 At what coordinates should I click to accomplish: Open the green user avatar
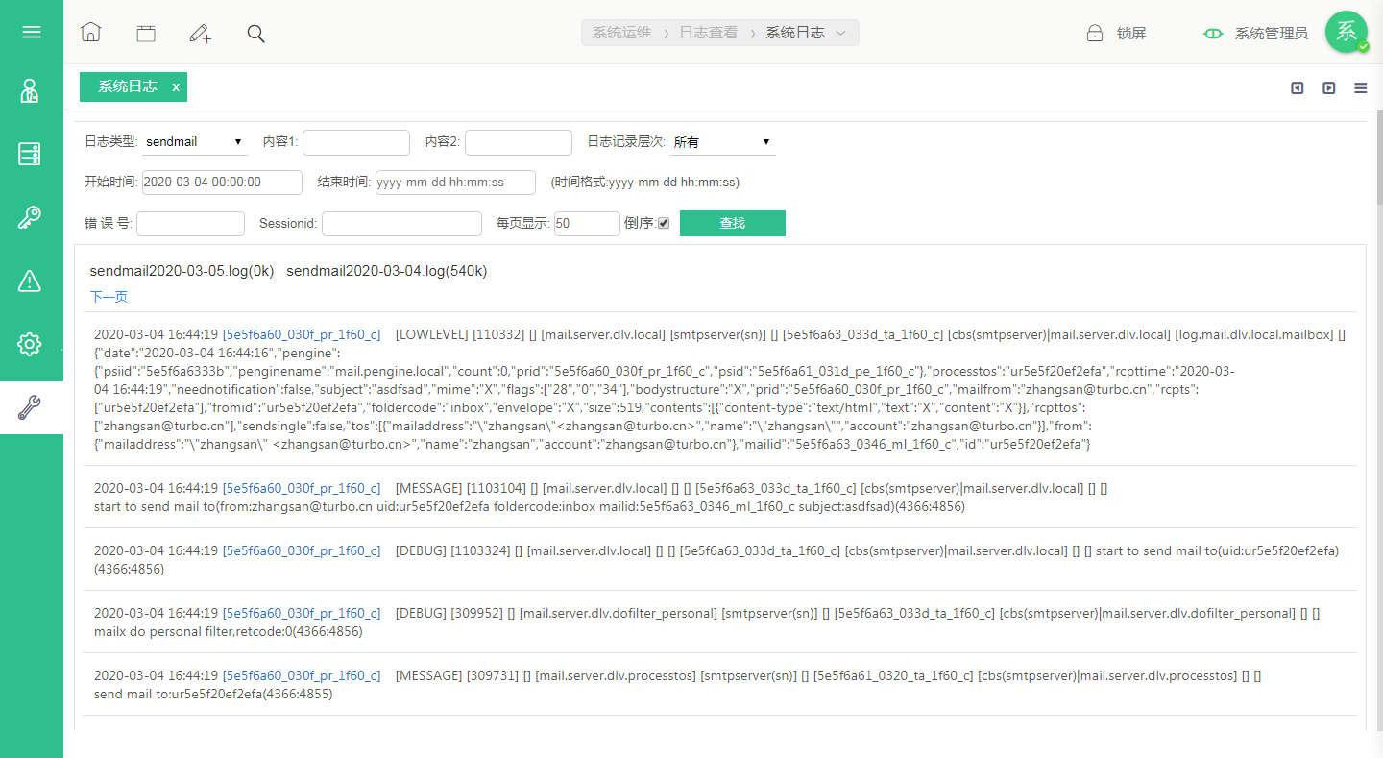point(1347,32)
